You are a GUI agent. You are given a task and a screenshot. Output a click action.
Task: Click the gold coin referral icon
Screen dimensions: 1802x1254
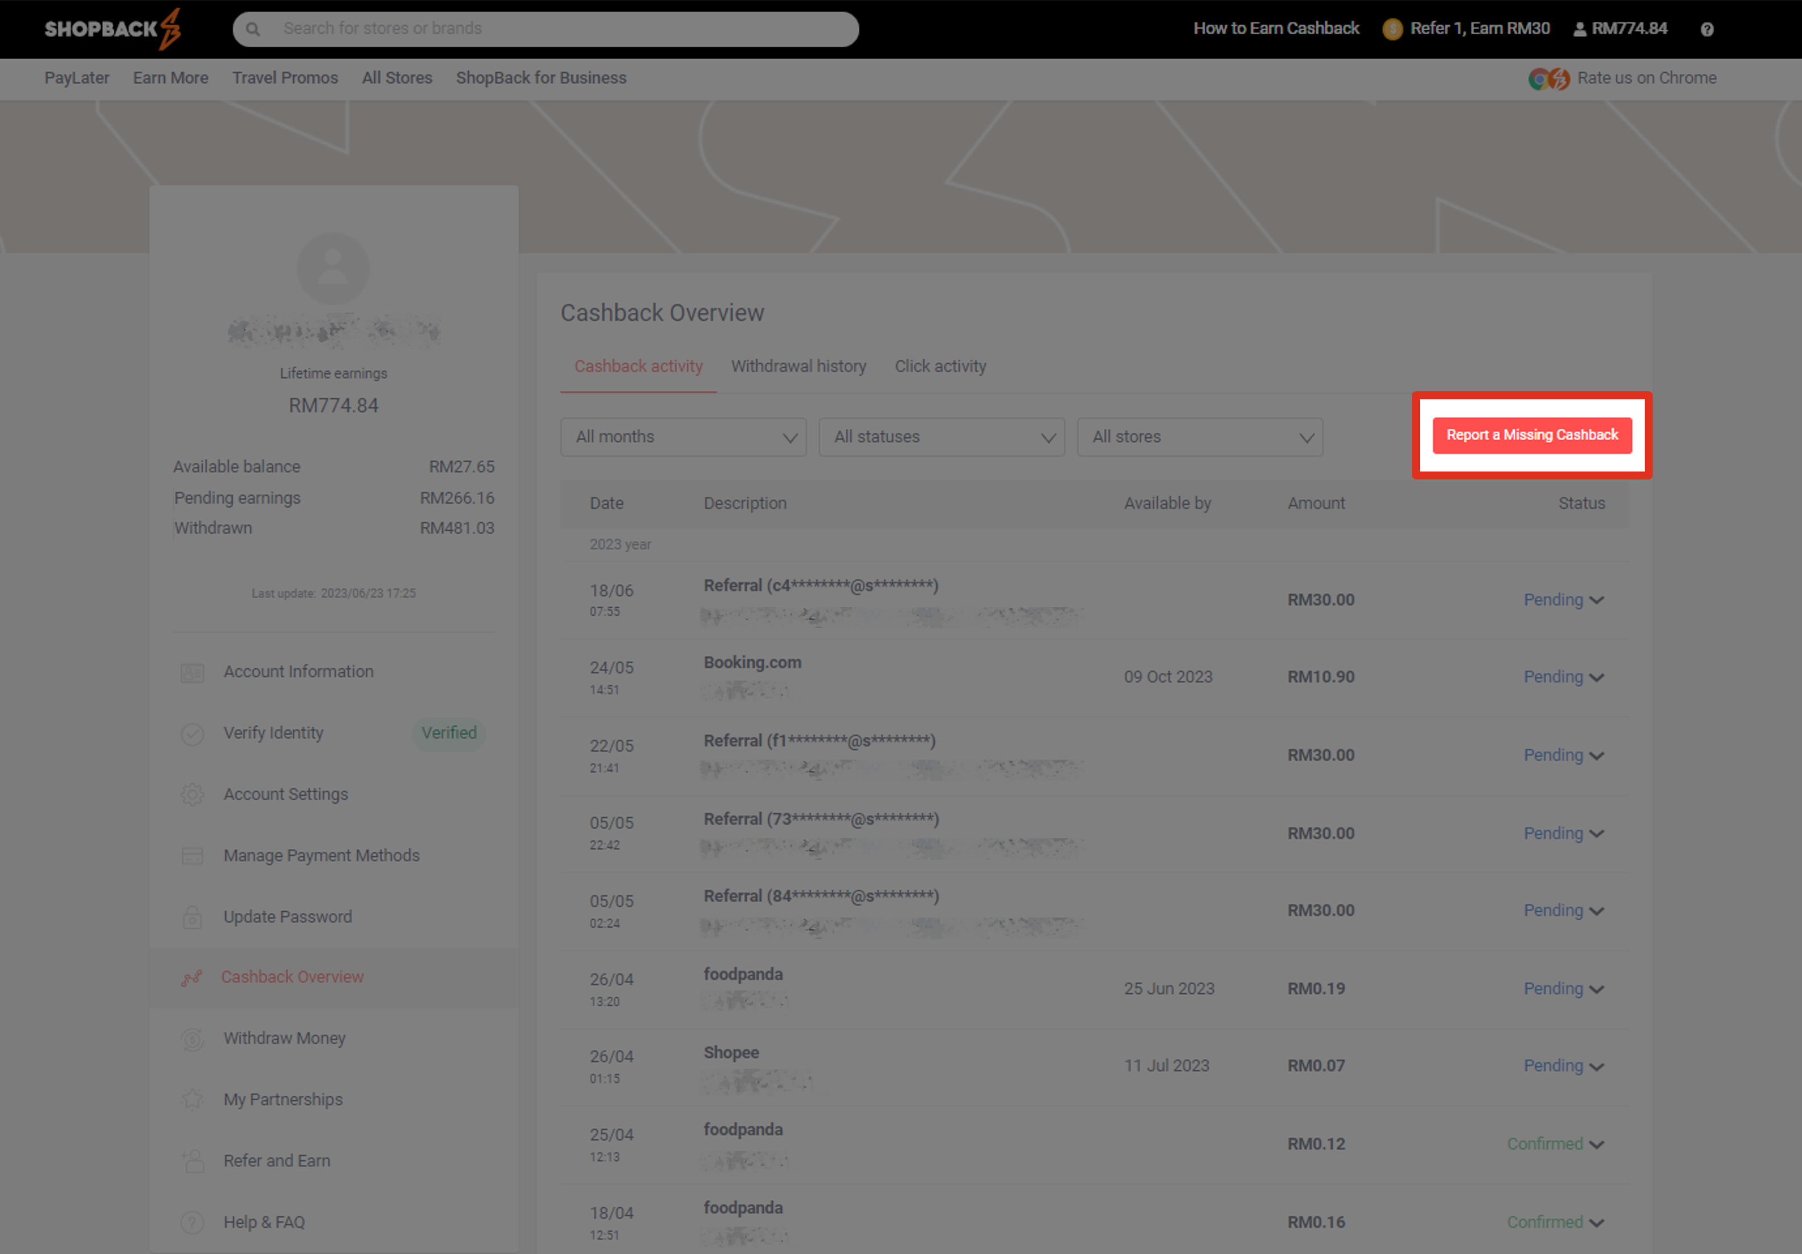click(x=1393, y=29)
